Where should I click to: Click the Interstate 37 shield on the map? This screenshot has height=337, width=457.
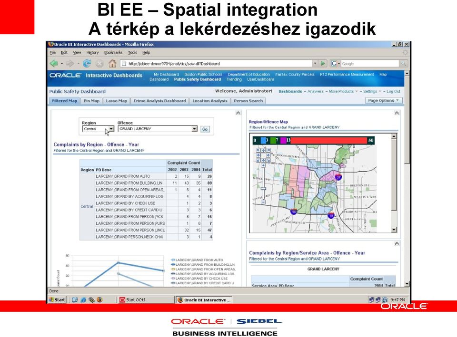[338, 177]
